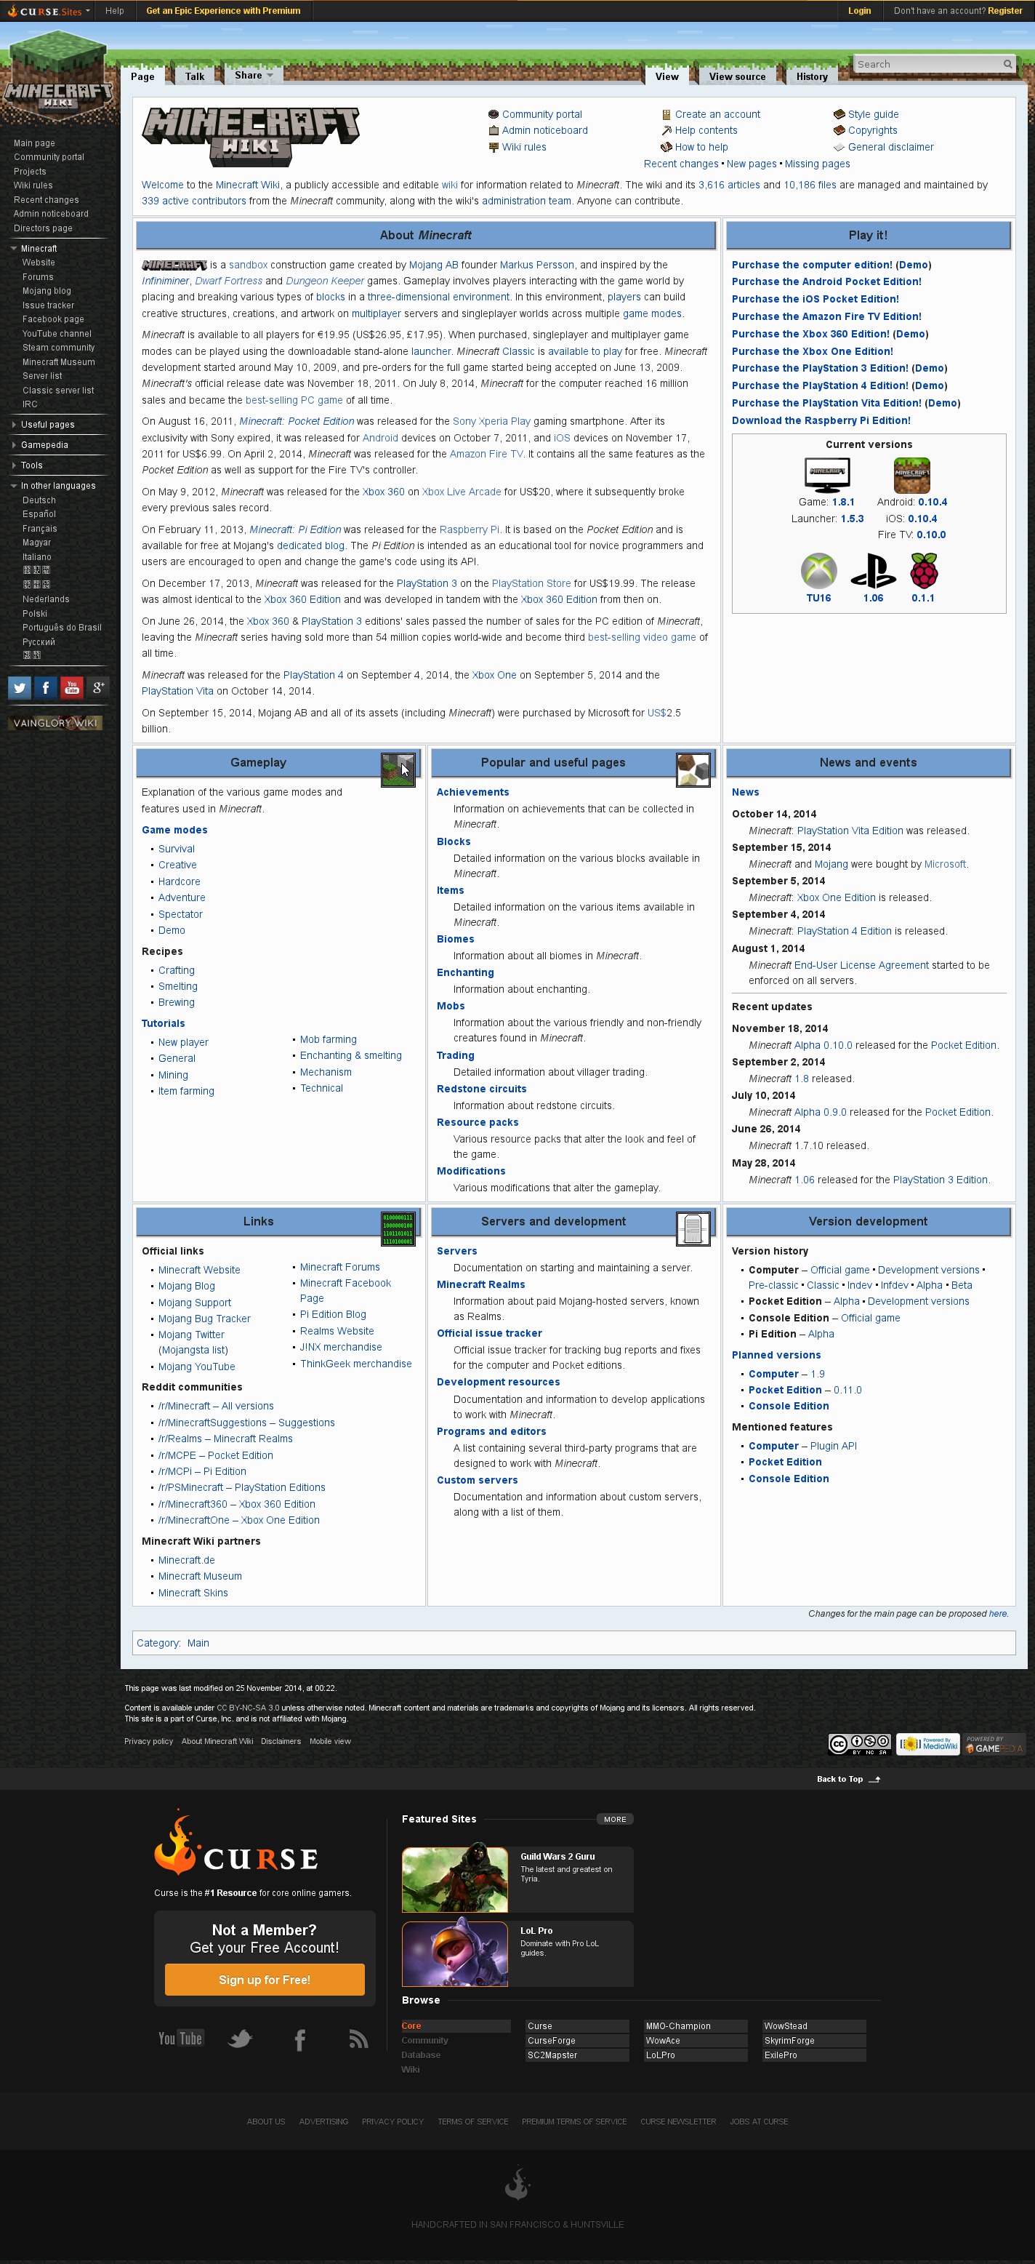This screenshot has height=2264, width=1035.
Task: Open the View source tab
Action: (737, 76)
